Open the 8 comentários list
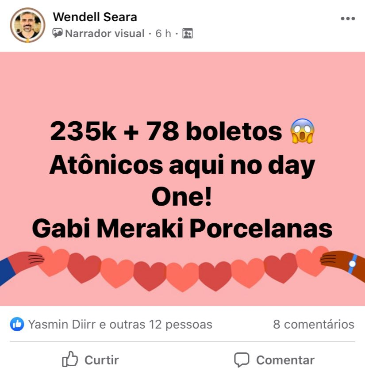Image resolution: width=365 pixels, height=375 pixels. (x=314, y=325)
